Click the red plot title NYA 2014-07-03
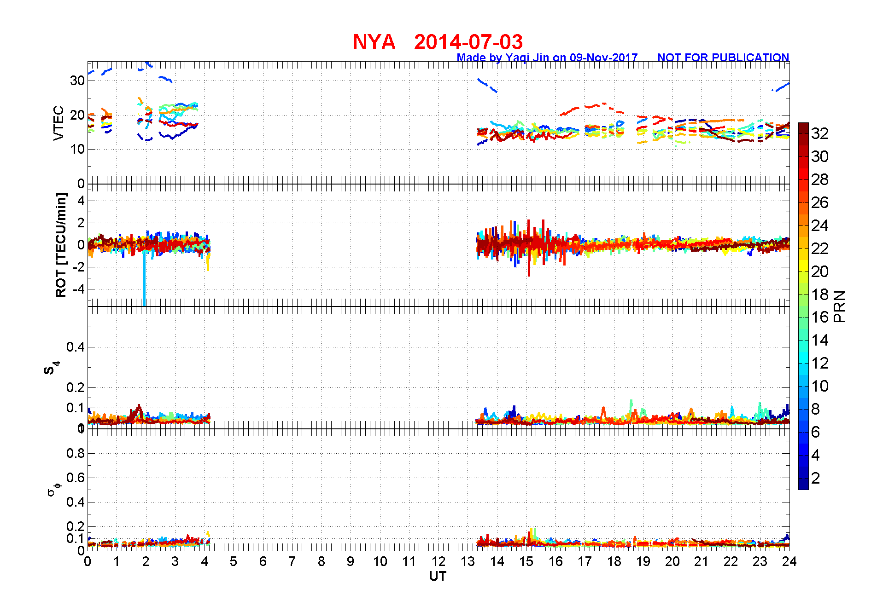The width and height of the screenshot is (877, 612). pos(438,42)
